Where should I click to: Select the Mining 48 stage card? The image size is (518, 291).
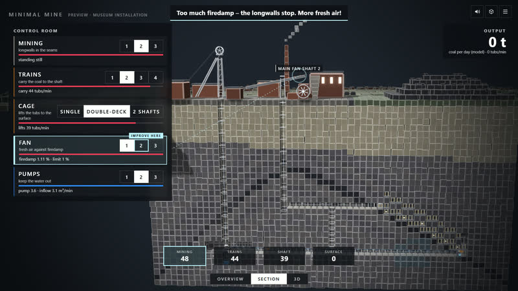(185, 255)
